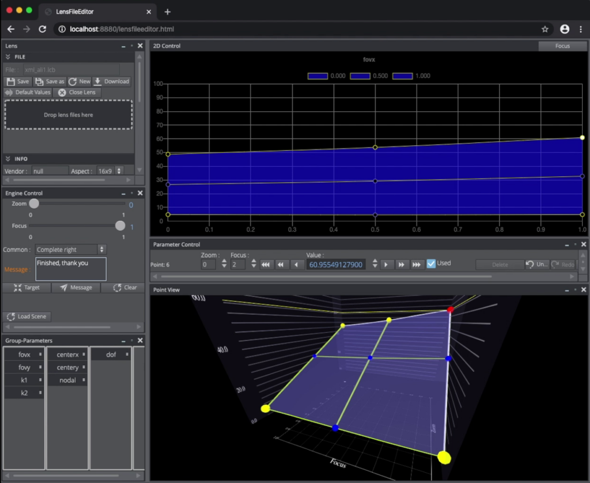Uncheck the Used checkbox in Parameter Control
590x483 pixels.
(430, 263)
